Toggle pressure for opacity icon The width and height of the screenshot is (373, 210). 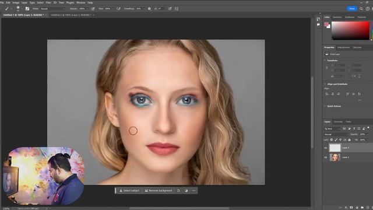(x=93, y=9)
